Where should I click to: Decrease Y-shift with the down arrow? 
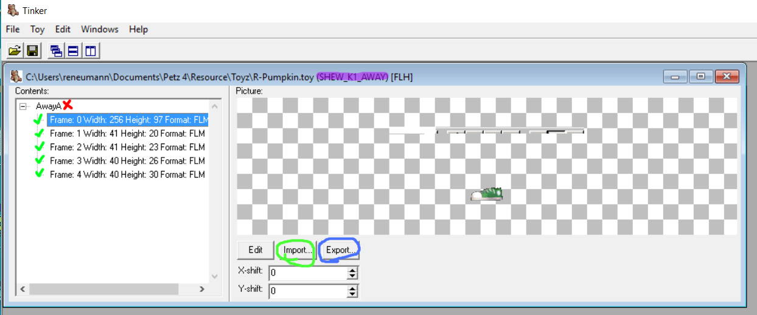(352, 294)
